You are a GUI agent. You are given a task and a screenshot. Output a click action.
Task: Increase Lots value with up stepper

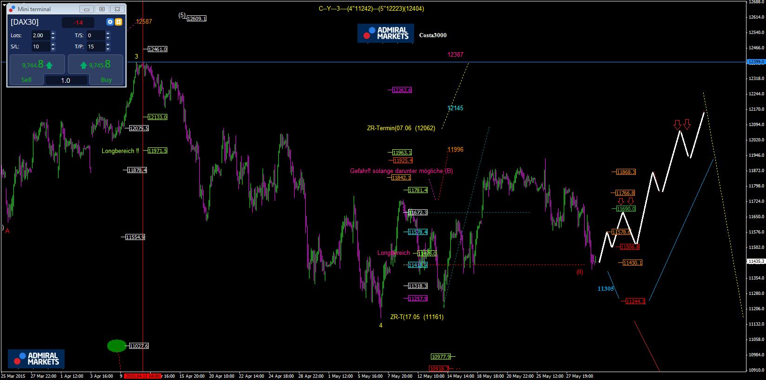(53, 33)
